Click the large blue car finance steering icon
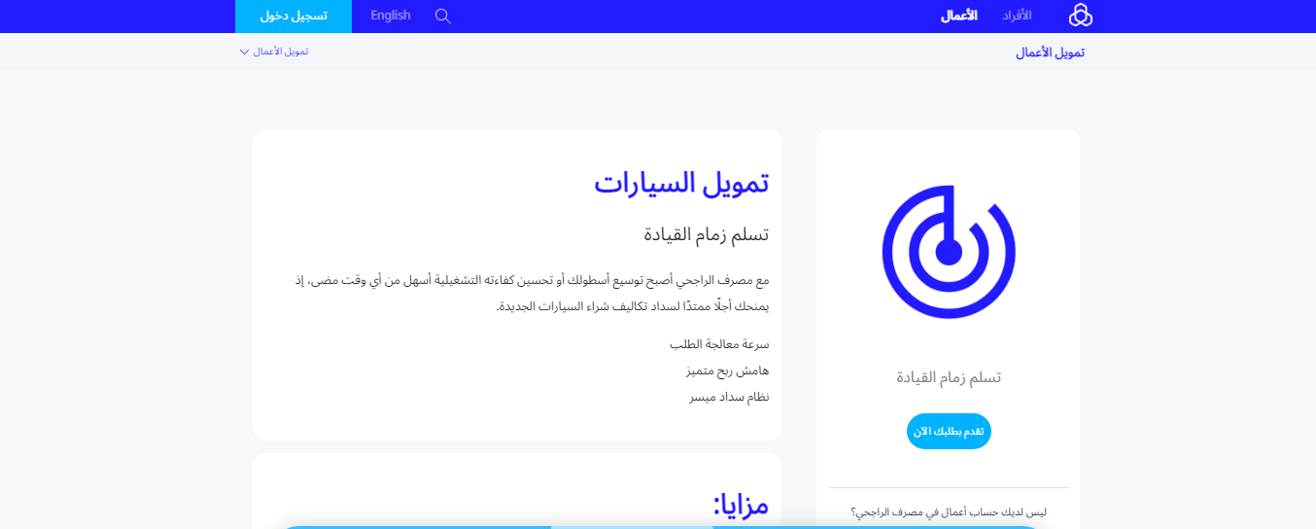This screenshot has height=529, width=1316. [x=949, y=252]
